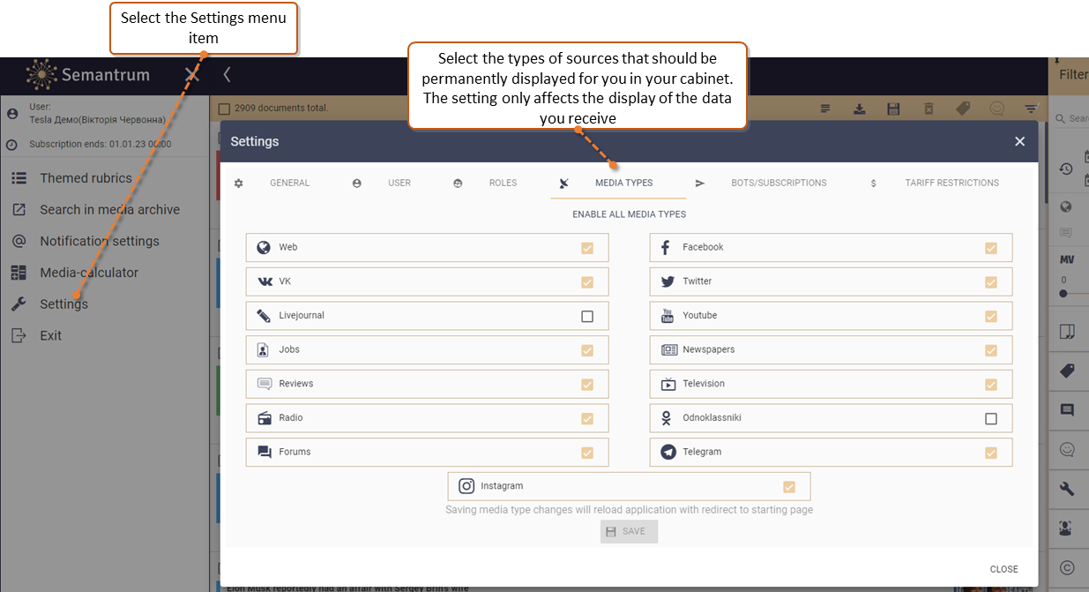This screenshot has height=592, width=1089.
Task: Click the copyright icon in right panel
Action: (x=1067, y=568)
